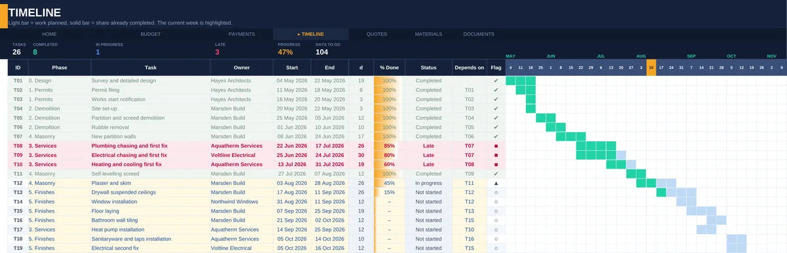The width and height of the screenshot is (787, 253).
Task: Switch to the MATERIALS tab
Action: pyautogui.click(x=428, y=34)
